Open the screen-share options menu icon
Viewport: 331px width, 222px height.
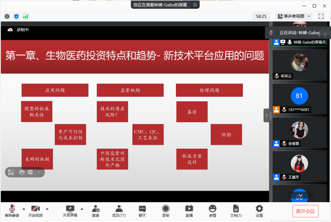[195, 5]
